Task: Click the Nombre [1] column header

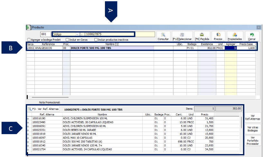Action: 112,44
